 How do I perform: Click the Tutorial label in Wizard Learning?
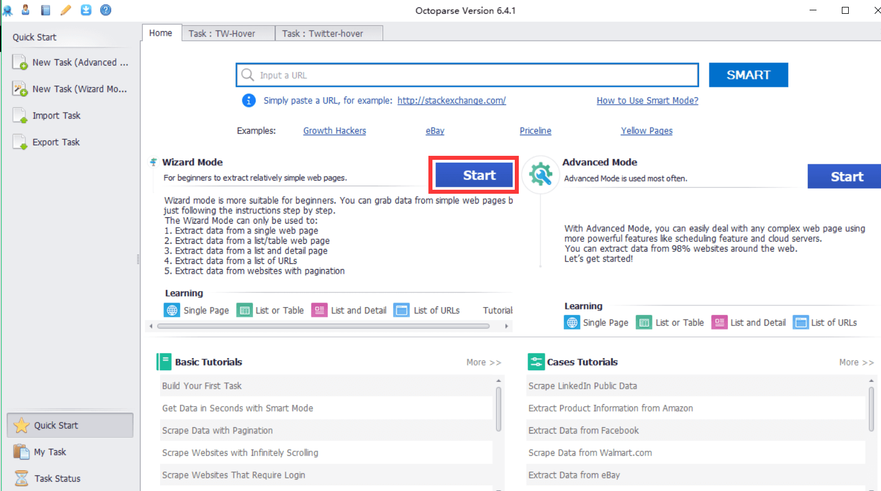pos(498,310)
